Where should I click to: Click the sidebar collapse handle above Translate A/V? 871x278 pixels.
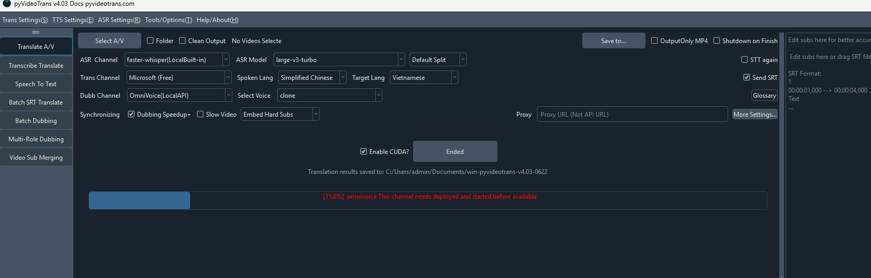tap(36, 32)
